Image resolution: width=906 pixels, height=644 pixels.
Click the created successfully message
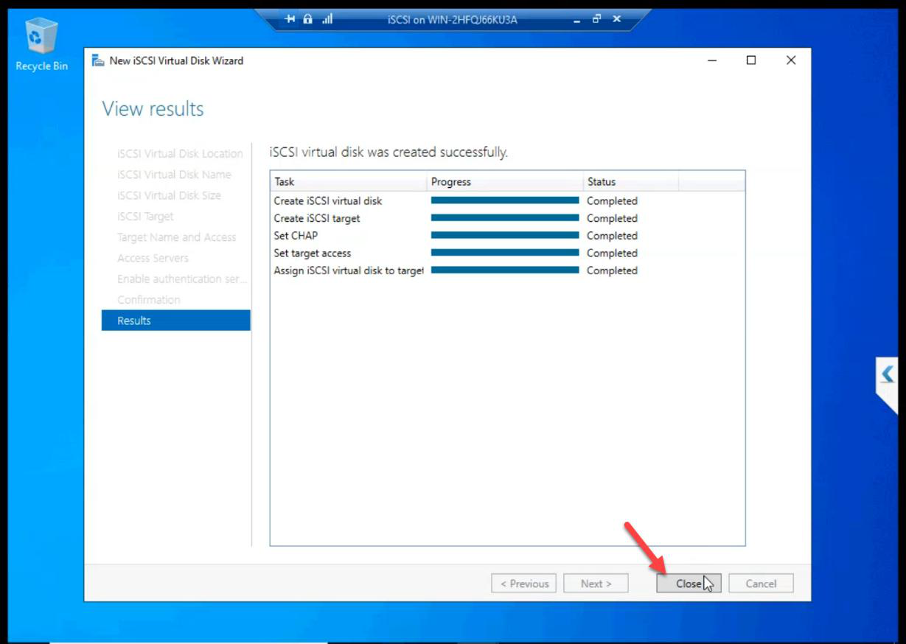point(388,153)
